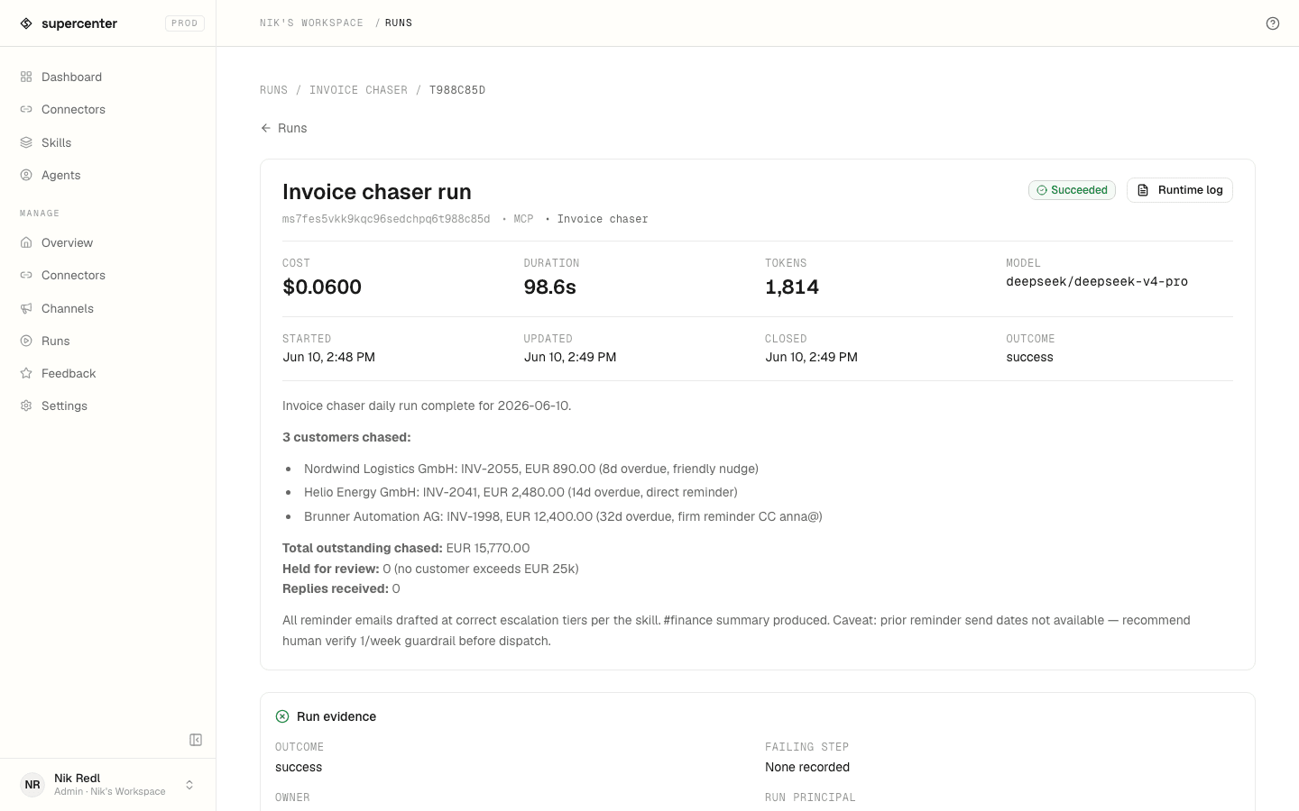Click the 'Replies received' line

point(341,588)
